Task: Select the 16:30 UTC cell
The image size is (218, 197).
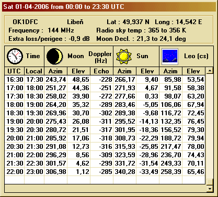Action: [15, 80]
